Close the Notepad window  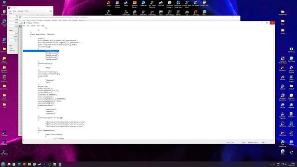coord(272,23)
